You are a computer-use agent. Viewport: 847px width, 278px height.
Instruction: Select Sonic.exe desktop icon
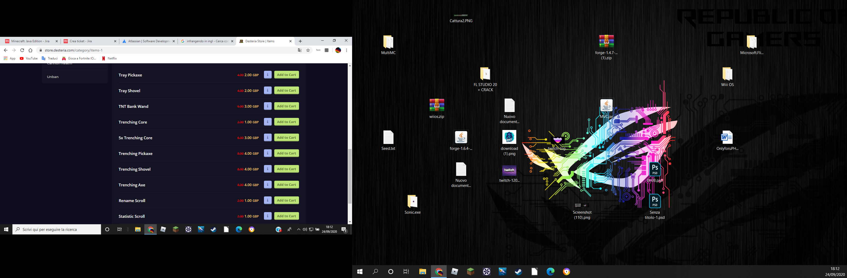coord(412,202)
